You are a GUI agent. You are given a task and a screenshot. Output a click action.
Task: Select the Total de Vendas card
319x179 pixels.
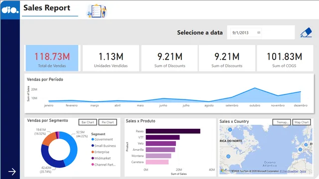tap(52, 58)
